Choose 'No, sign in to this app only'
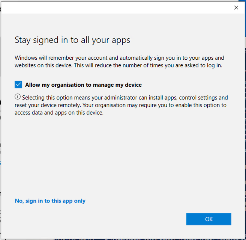The image size is (246, 240). click(x=50, y=201)
